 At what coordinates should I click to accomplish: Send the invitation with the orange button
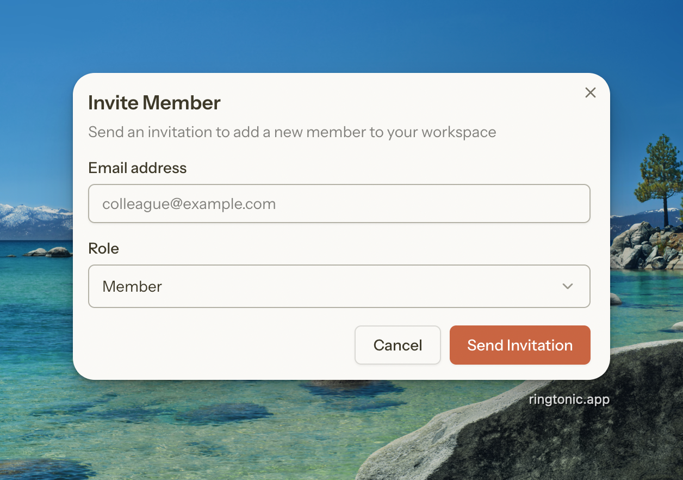(519, 345)
